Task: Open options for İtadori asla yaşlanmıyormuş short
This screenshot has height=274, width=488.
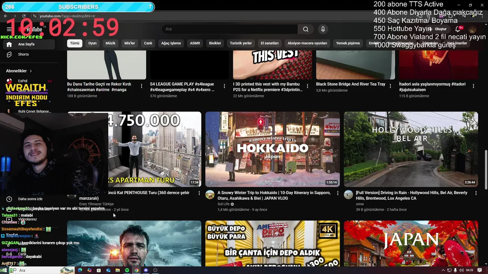Action: pos(473,86)
